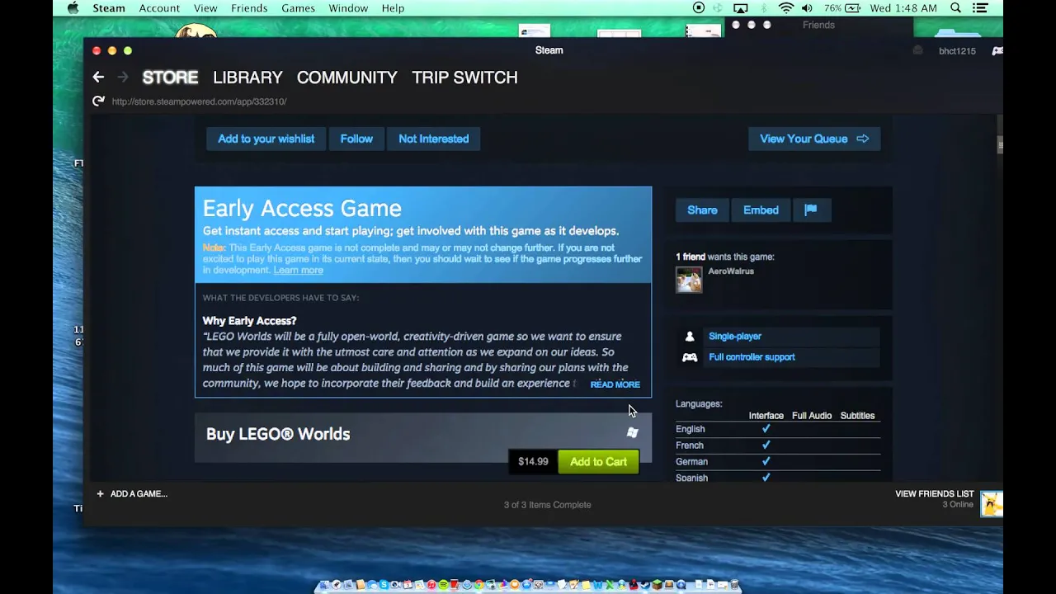This screenshot has width=1056, height=594.
Task: Open the Friends menu
Action: (249, 8)
